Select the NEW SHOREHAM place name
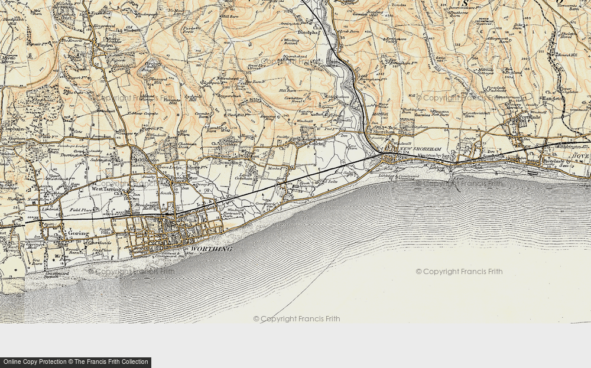The image size is (591, 368). pos(420,149)
